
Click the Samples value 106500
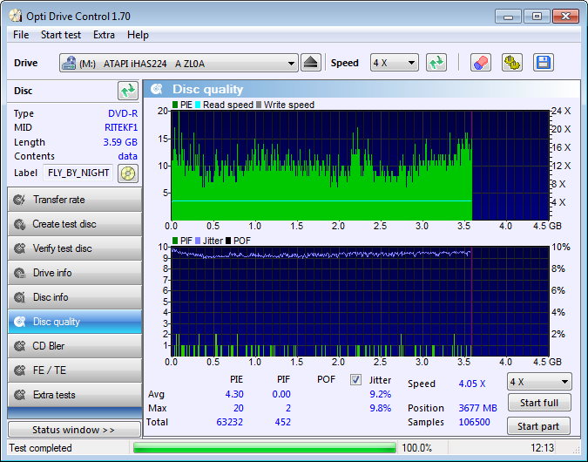pyautogui.click(x=475, y=422)
